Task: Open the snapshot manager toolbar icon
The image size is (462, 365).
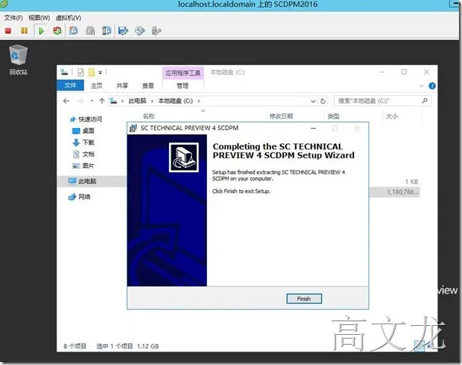Action: click(x=106, y=31)
